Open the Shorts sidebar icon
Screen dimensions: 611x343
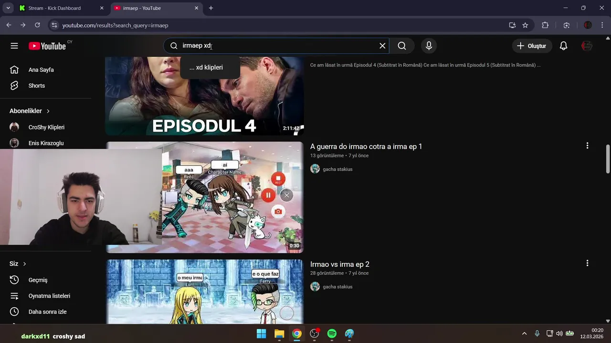tap(14, 86)
